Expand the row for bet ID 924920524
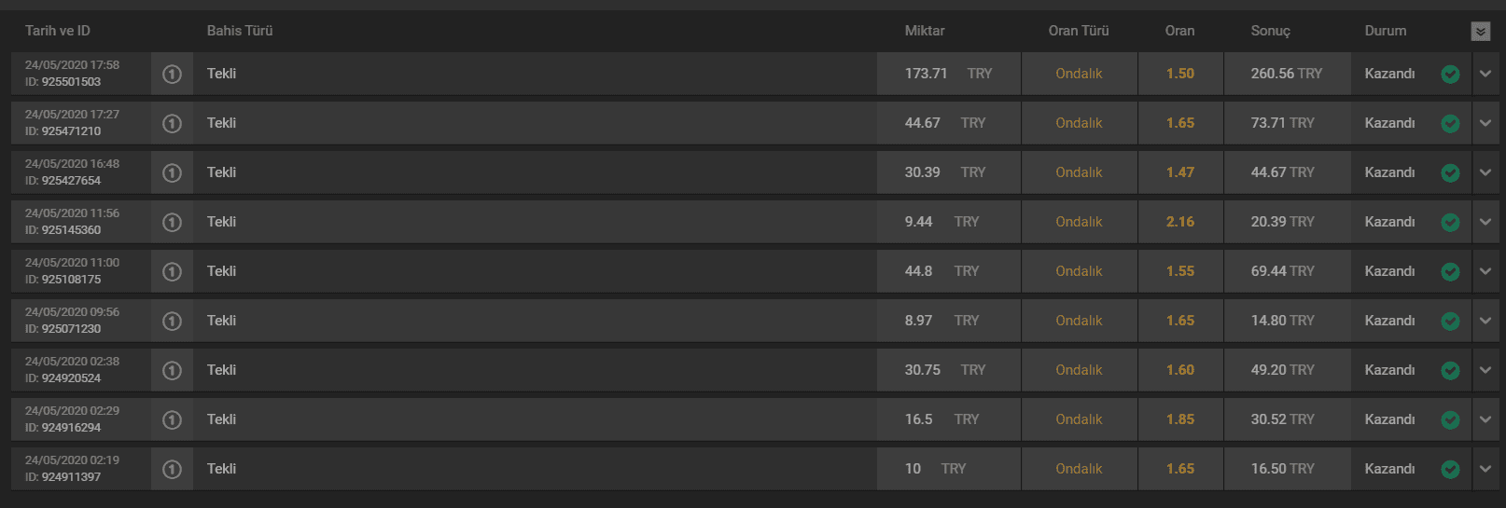This screenshot has height=508, width=1506. pyautogui.click(x=1485, y=370)
